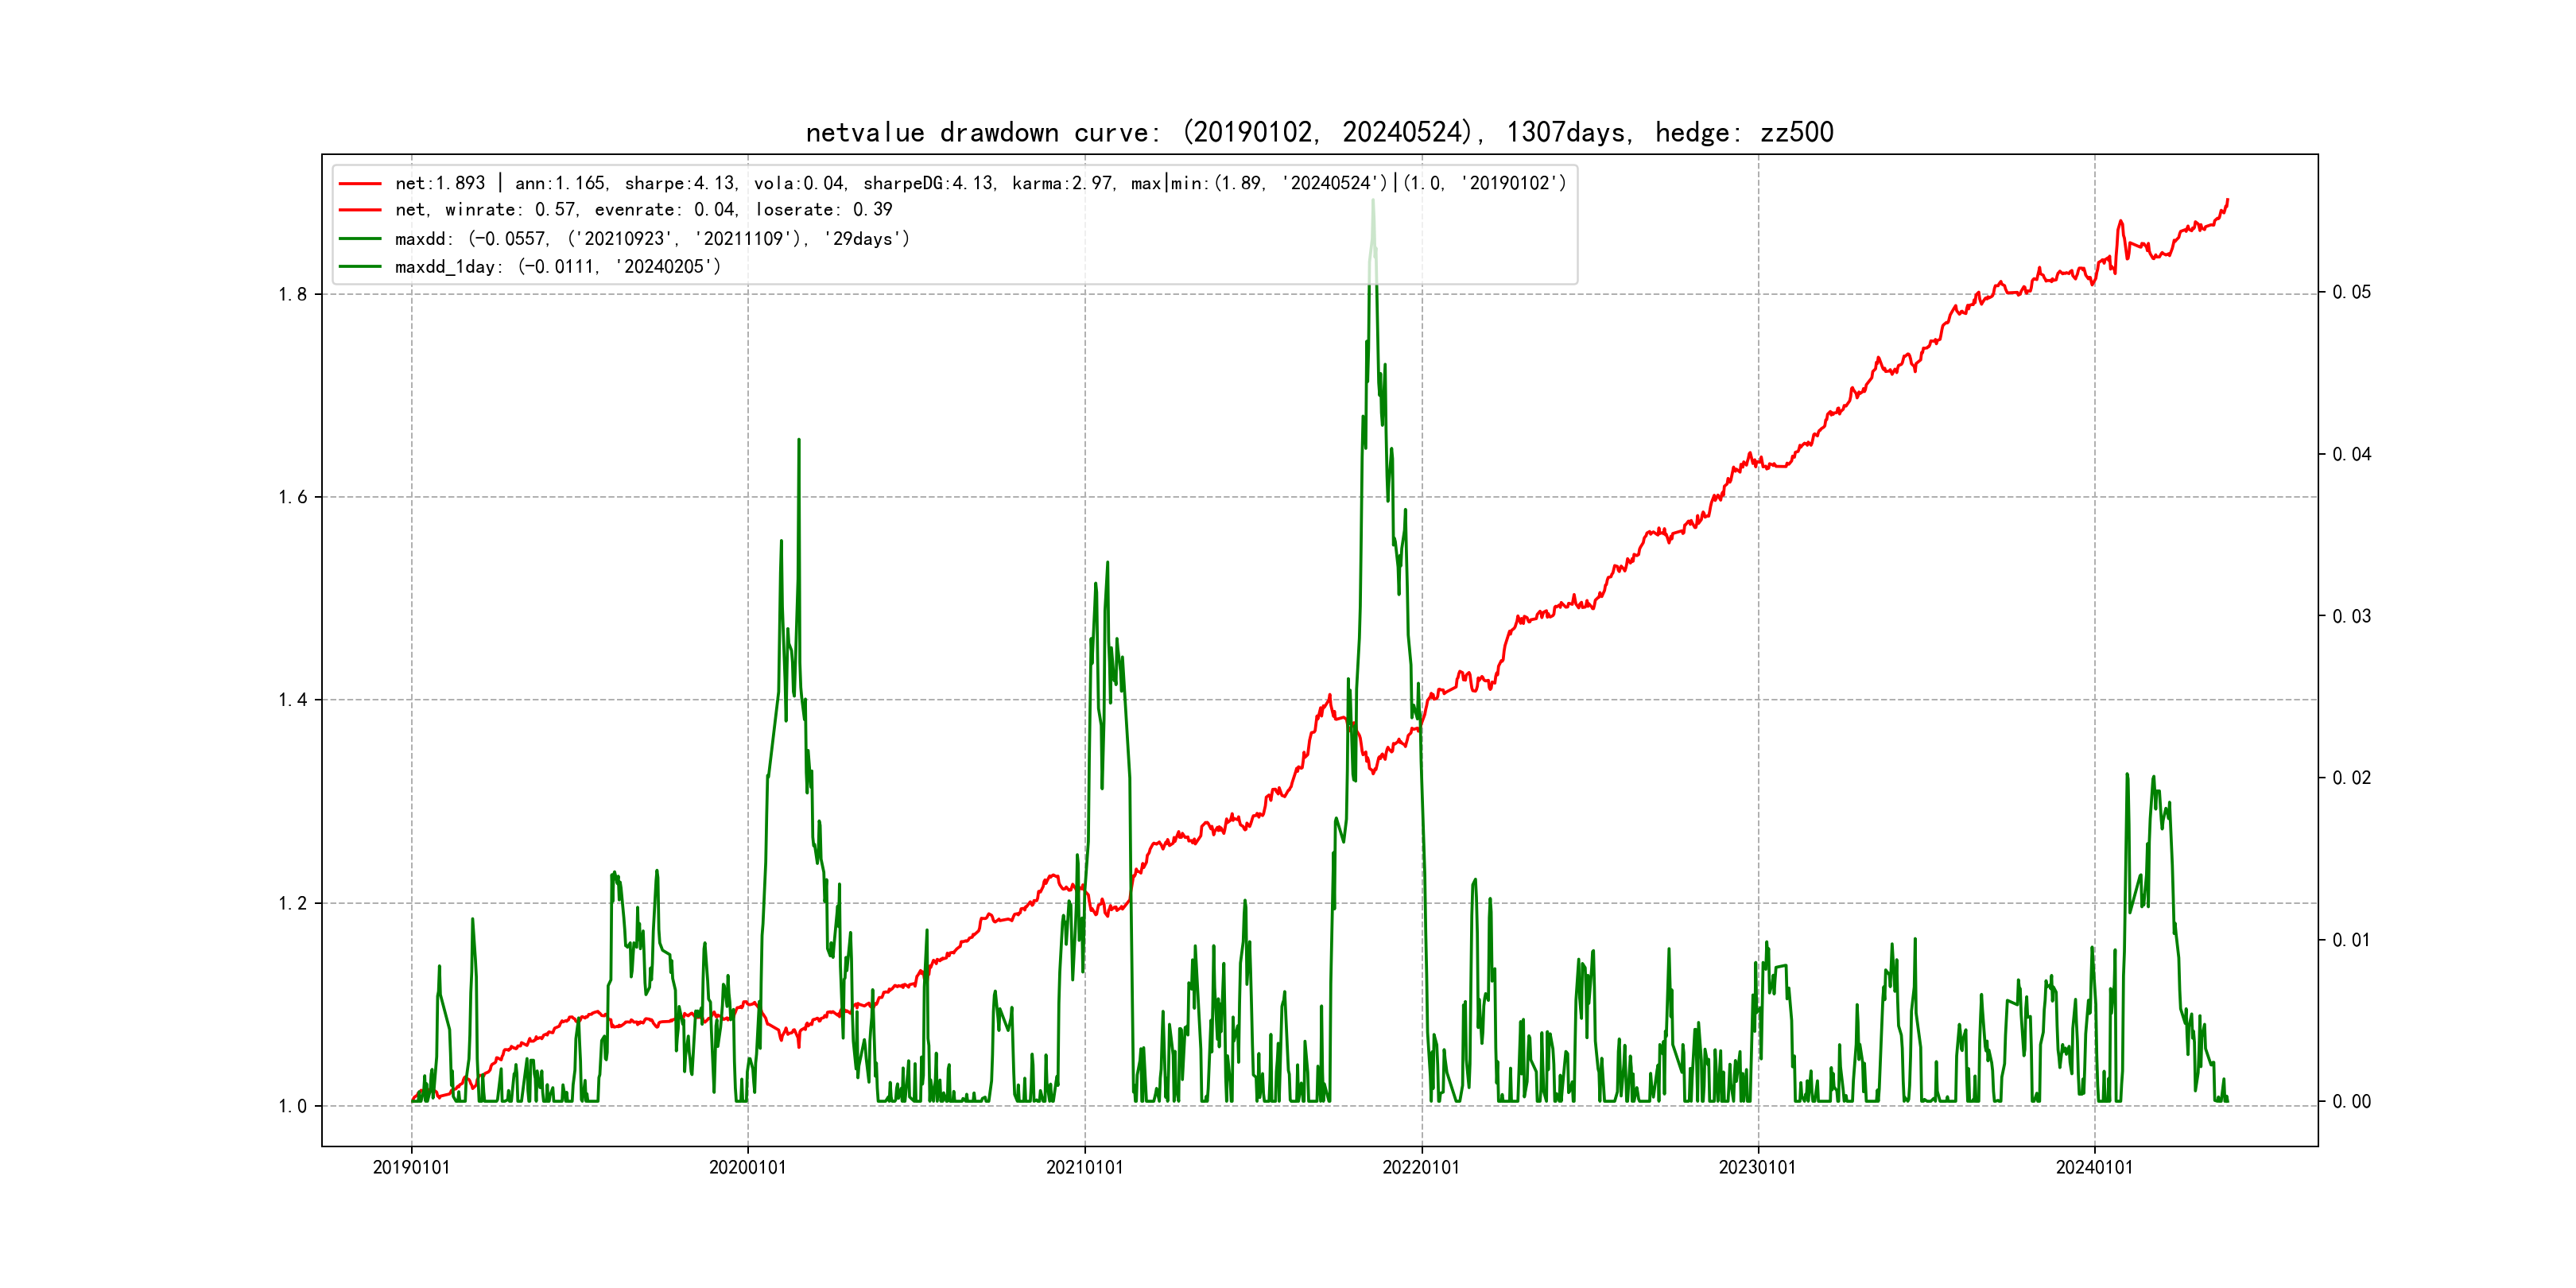Viewport: 2576px width, 1288px height.
Task: Click the winrate legend text line
Action: click(643, 210)
